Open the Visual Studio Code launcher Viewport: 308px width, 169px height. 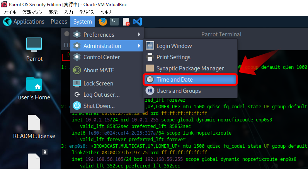pyautogui.click(x=138, y=22)
